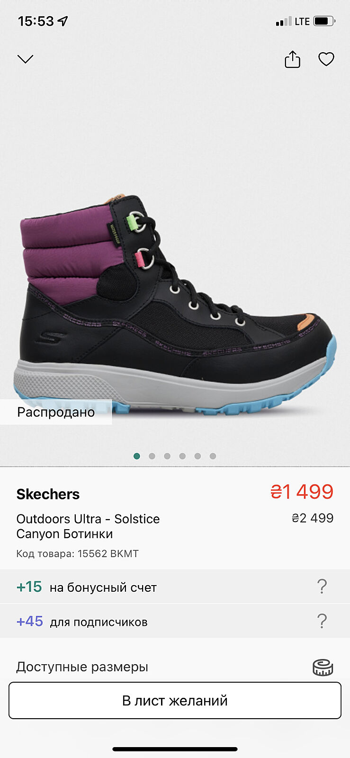This screenshot has width=350, height=758.
Task: Select the third image pagination dot
Action: [x=167, y=456]
